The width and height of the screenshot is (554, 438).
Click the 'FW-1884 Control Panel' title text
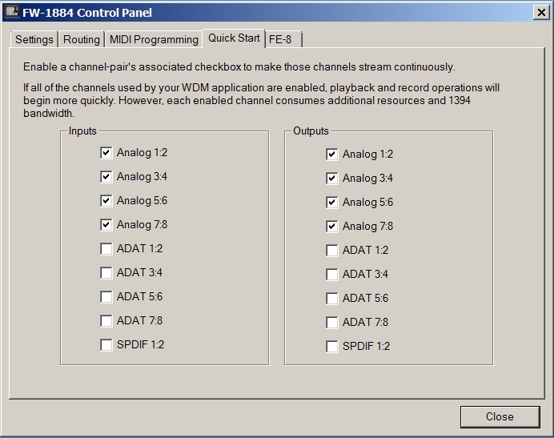tap(87, 13)
